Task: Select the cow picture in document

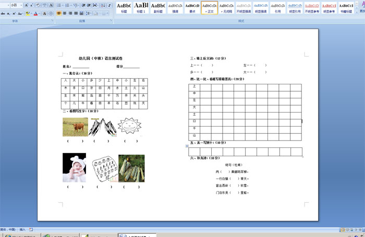Action: [x=75, y=127]
